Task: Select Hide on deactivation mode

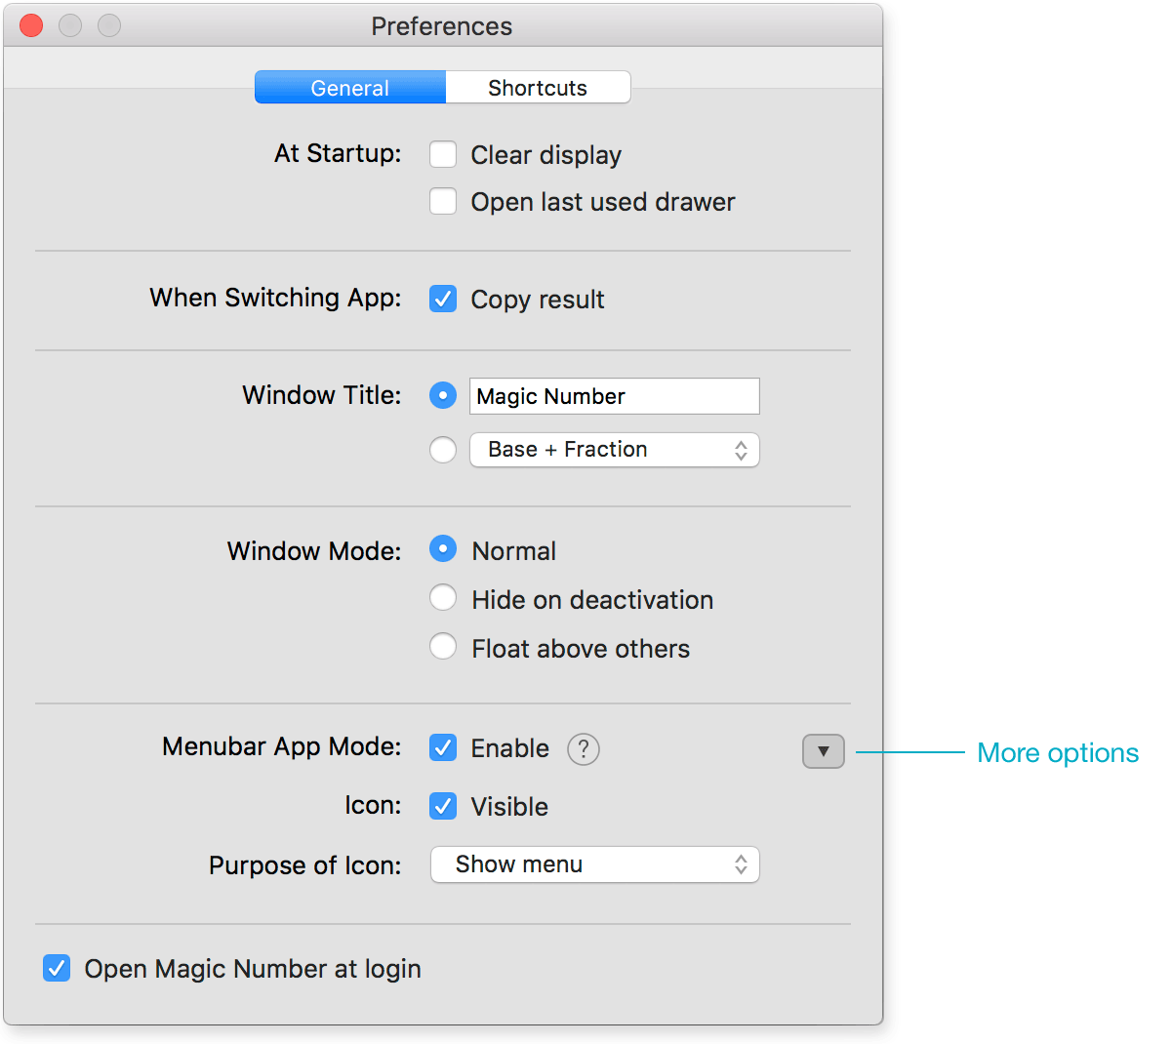Action: click(x=443, y=597)
